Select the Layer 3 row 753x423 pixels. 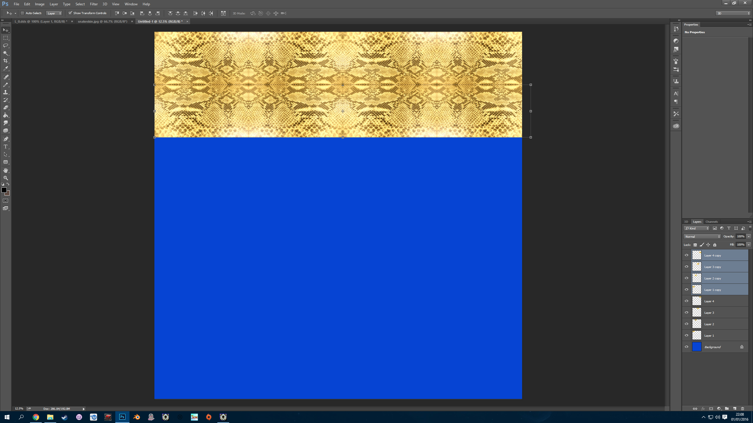click(718, 313)
